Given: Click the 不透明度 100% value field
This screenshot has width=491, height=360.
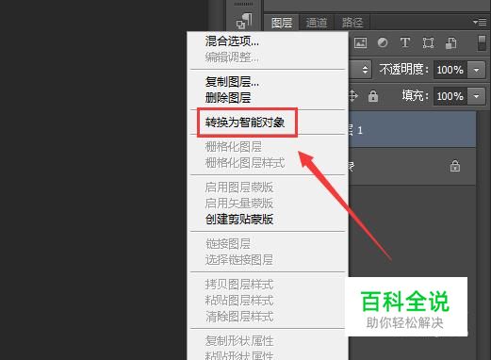Looking at the screenshot, I should [x=450, y=70].
